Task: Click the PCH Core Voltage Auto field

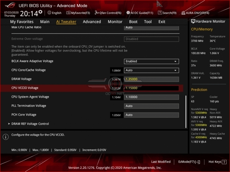Action: 152,115
